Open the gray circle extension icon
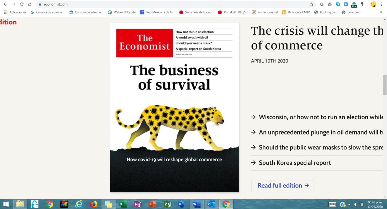This screenshot has width=387, height=209. pos(322,4)
